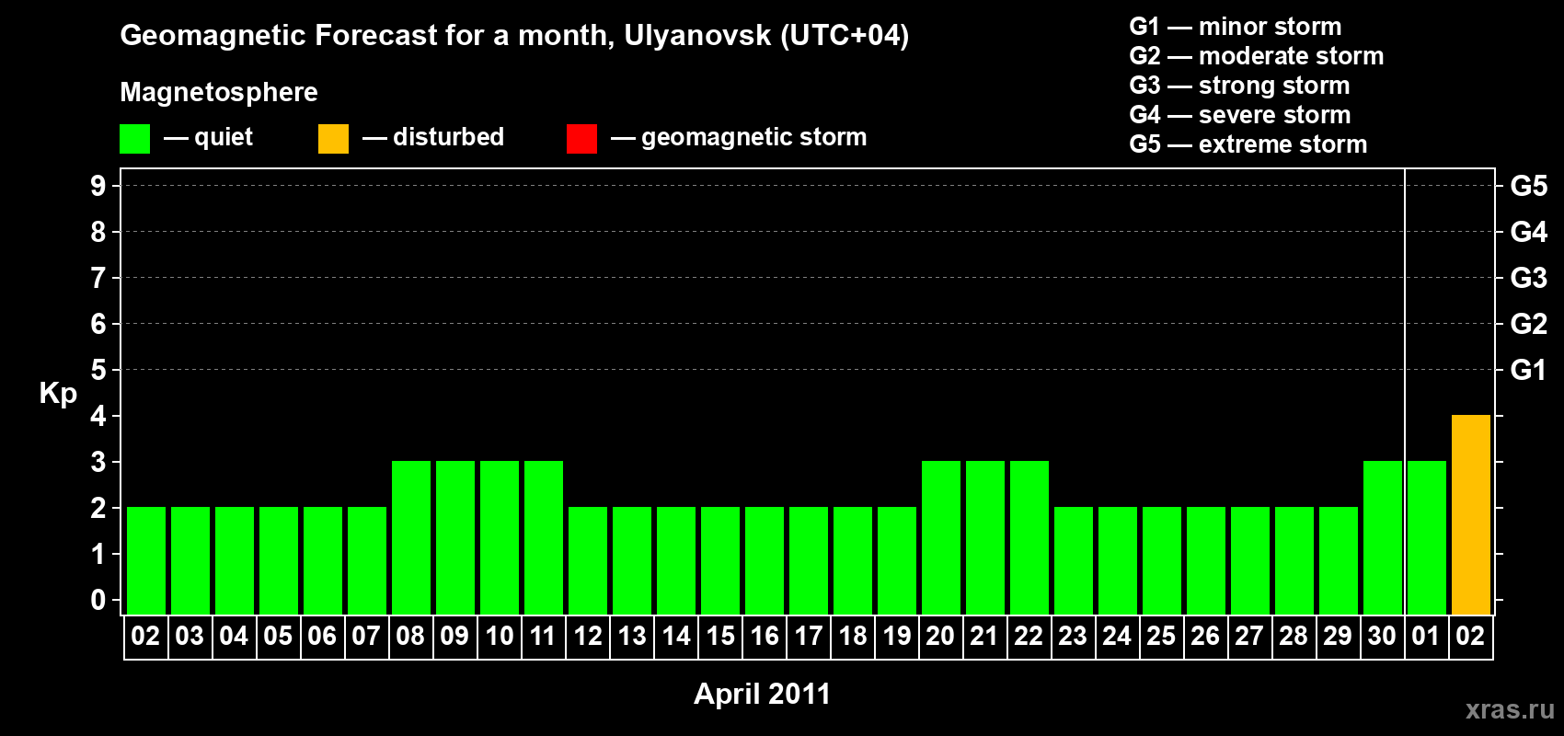This screenshot has height=736, width=1564.
Task: Click date label 22 on the axis
Action: click(1029, 637)
